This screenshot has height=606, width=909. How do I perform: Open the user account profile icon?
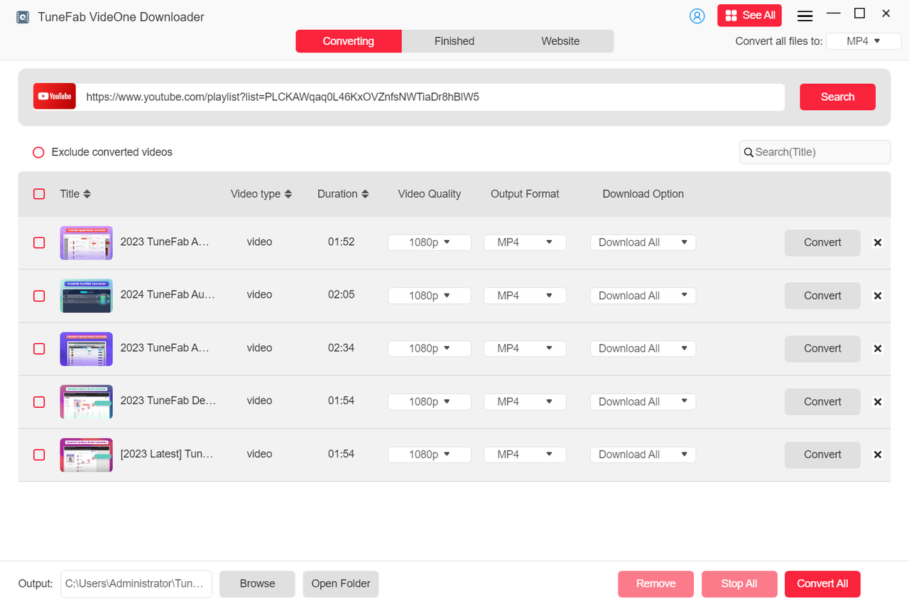click(697, 16)
